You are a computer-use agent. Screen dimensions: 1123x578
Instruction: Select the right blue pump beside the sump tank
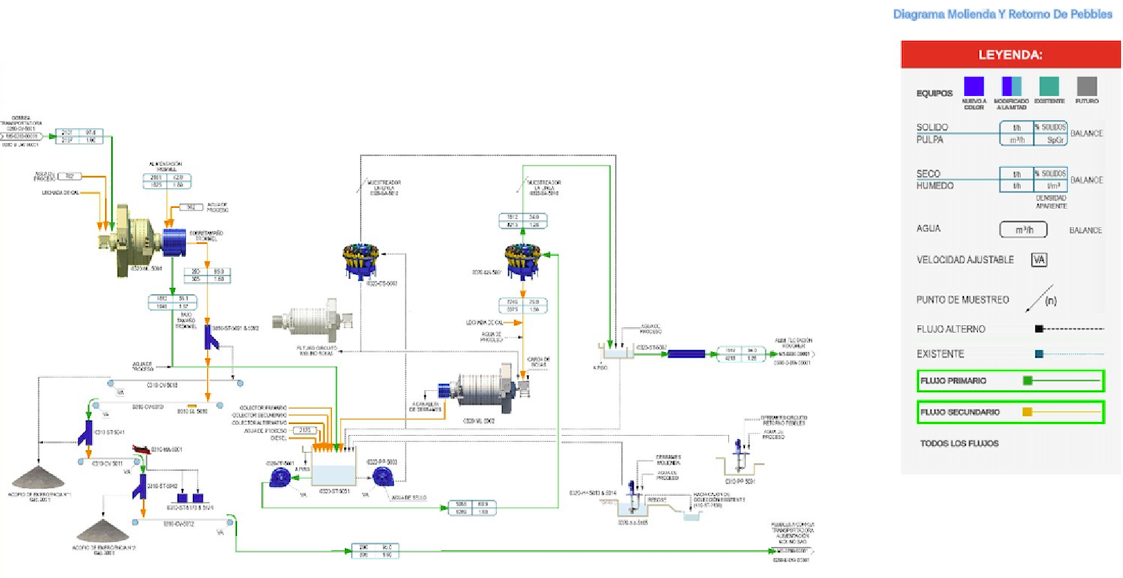tap(382, 476)
